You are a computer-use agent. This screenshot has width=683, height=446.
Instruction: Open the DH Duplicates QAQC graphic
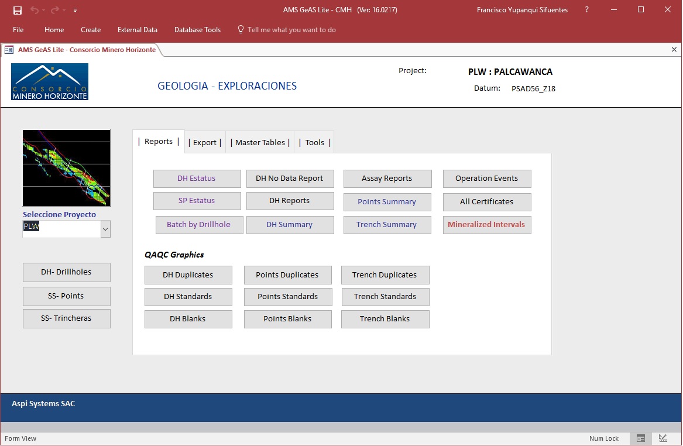188,275
